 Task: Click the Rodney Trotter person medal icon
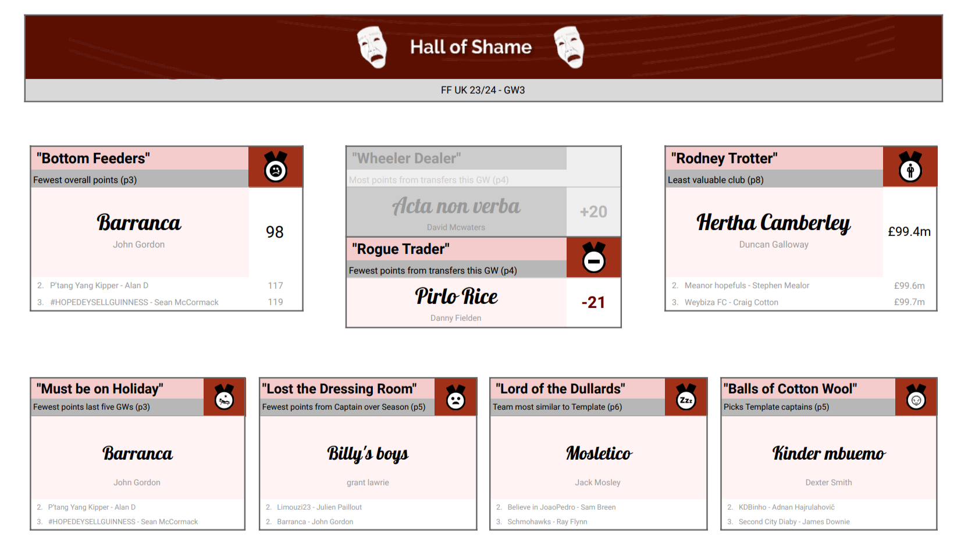[x=910, y=167]
